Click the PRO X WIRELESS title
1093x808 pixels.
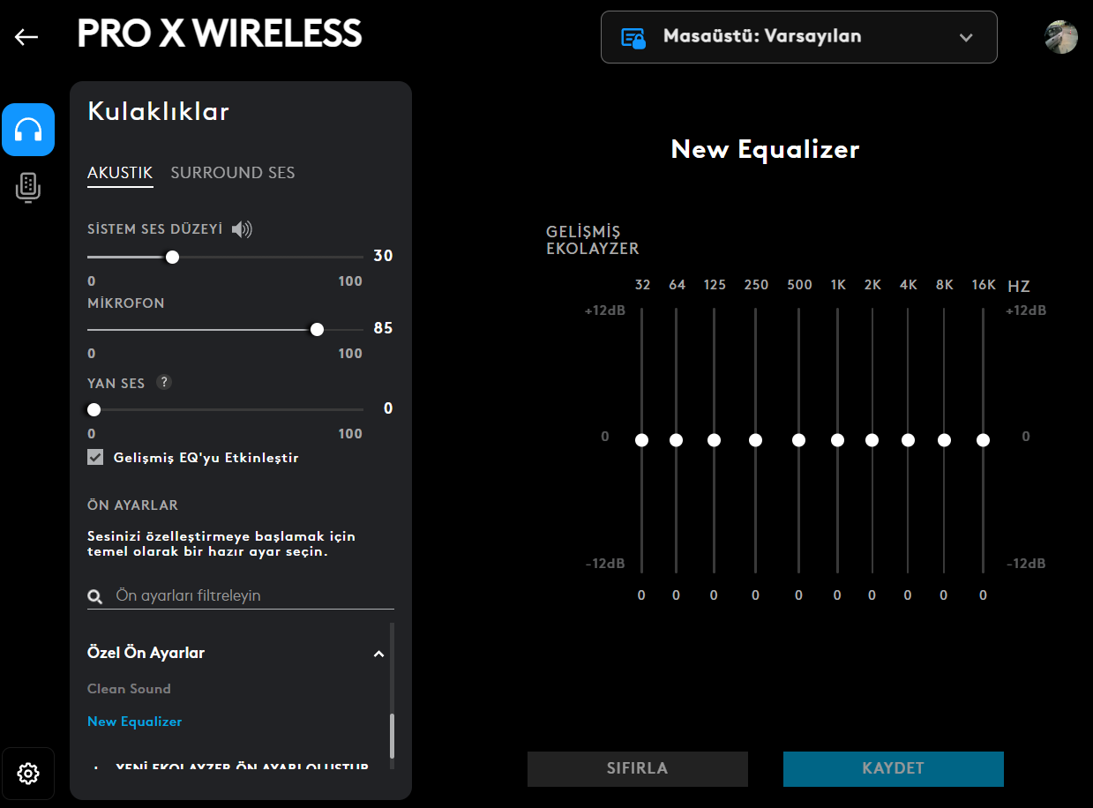coord(220,34)
